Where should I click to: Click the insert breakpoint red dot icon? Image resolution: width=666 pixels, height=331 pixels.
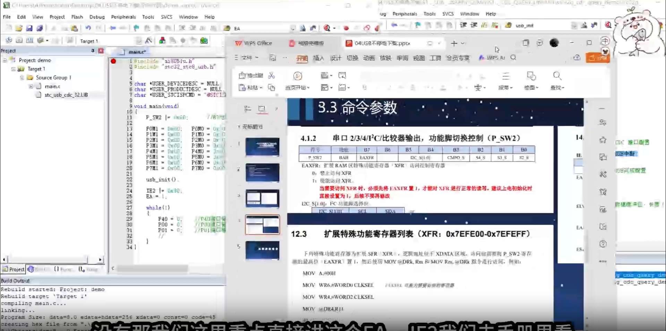pos(346,28)
